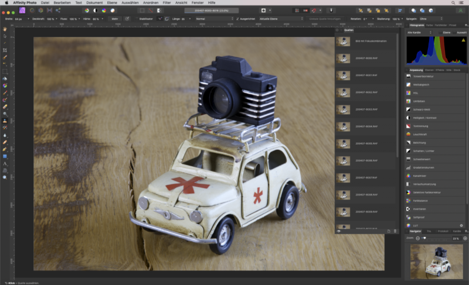
Task: Open the Dokument menu
Action: [x=94, y=3]
